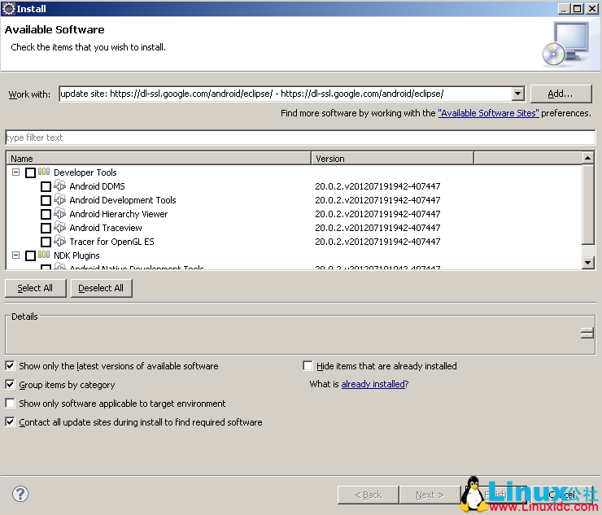Click Deselect All button
Image resolution: width=602 pixels, height=515 pixels.
102,288
